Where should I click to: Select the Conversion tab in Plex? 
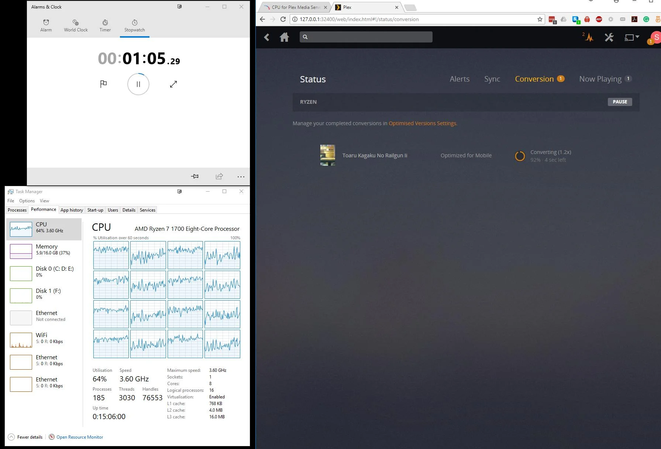point(540,79)
